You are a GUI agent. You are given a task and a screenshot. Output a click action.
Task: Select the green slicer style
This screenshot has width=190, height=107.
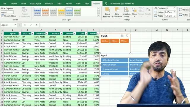coord(77,12)
